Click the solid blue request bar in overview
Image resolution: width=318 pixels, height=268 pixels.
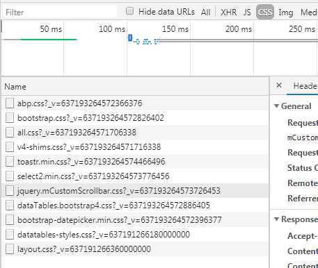pos(130,38)
